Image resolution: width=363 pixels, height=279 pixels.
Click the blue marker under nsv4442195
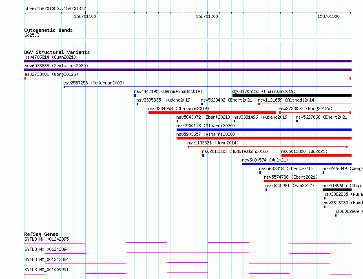(135, 95)
